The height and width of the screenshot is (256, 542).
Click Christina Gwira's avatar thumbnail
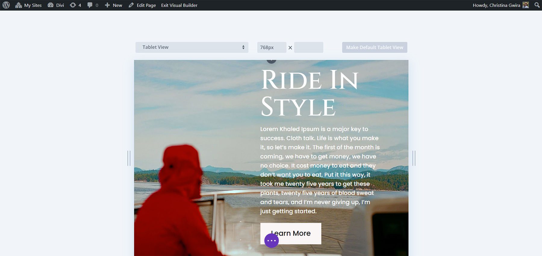tap(526, 5)
